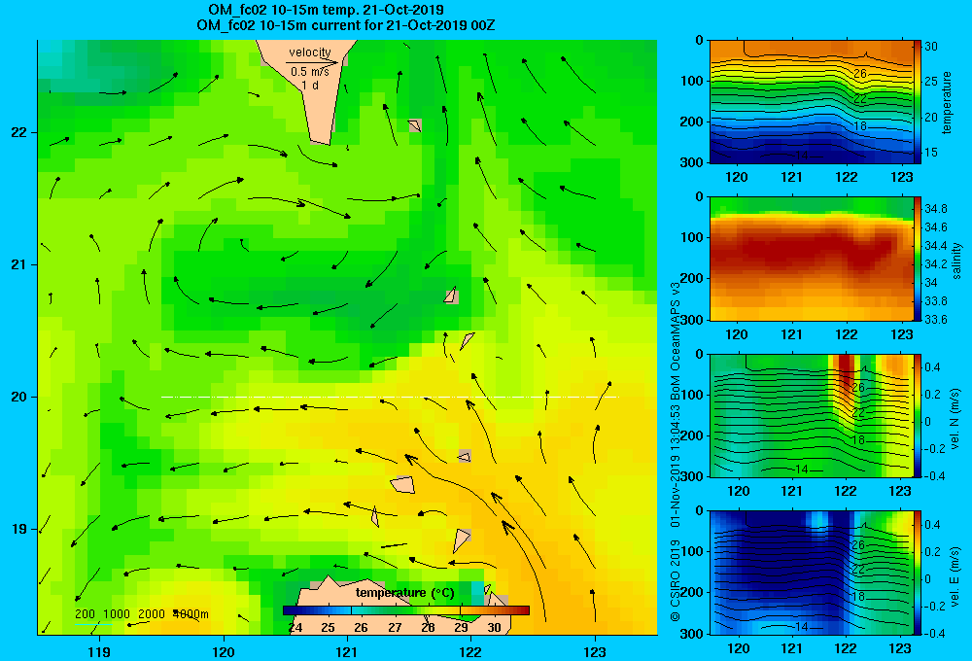The image size is (972, 661).
Task: Click the '18' contour label in the vel. N panel
Action: (858, 439)
